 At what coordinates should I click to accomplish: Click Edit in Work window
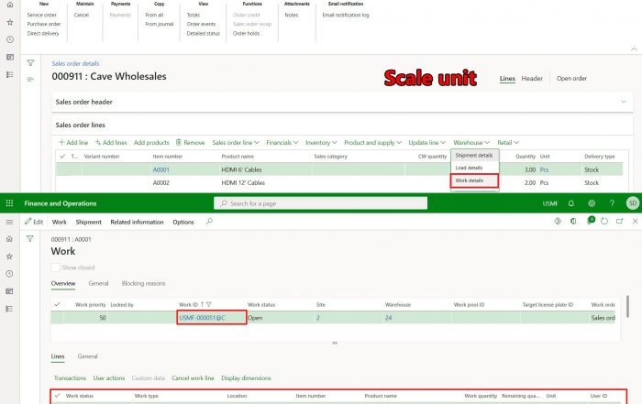[x=34, y=222]
